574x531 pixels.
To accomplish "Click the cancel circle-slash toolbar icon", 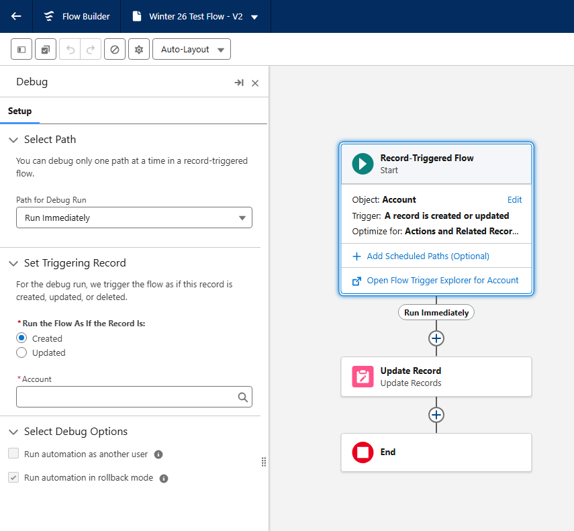I will (115, 49).
